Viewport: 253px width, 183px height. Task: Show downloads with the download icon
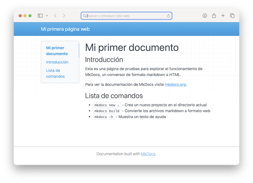[205, 16]
